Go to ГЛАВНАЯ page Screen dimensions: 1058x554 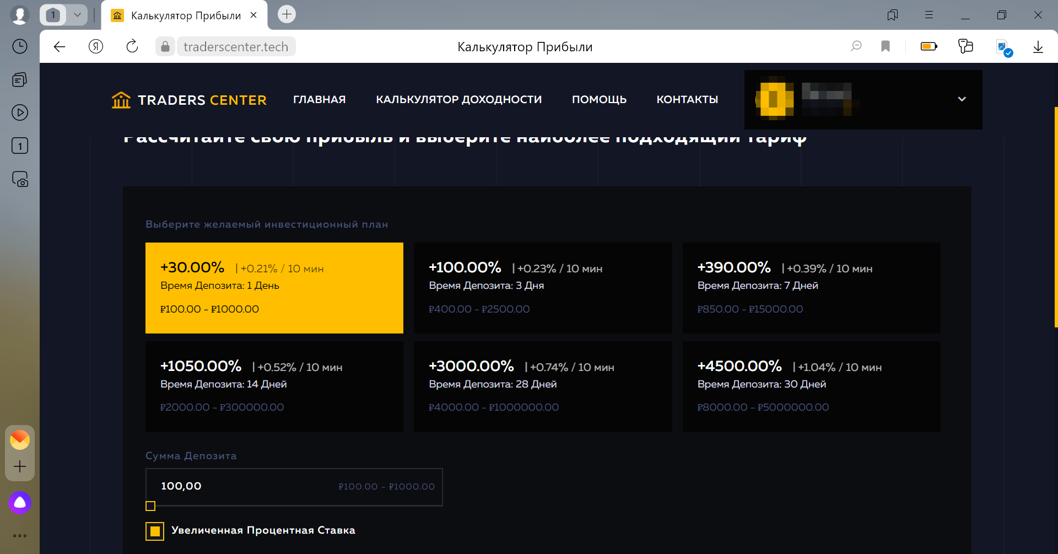[320, 100]
